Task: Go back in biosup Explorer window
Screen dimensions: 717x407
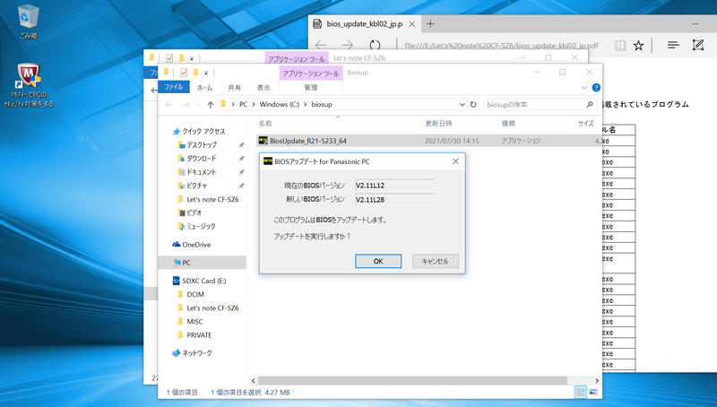Action: click(168, 104)
